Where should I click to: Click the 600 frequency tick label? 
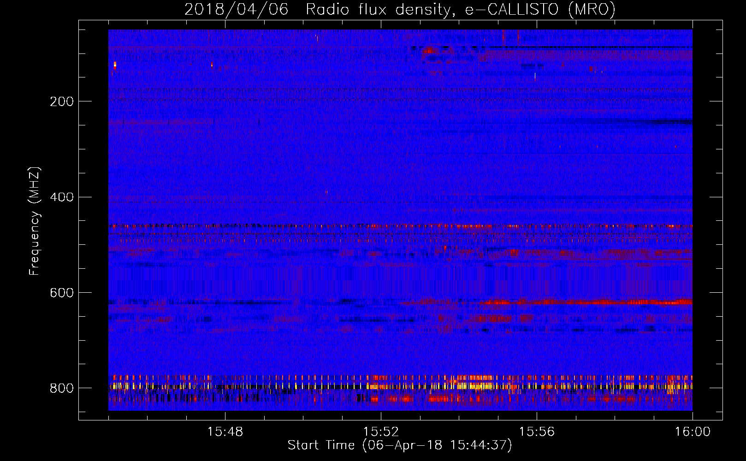click(x=61, y=293)
